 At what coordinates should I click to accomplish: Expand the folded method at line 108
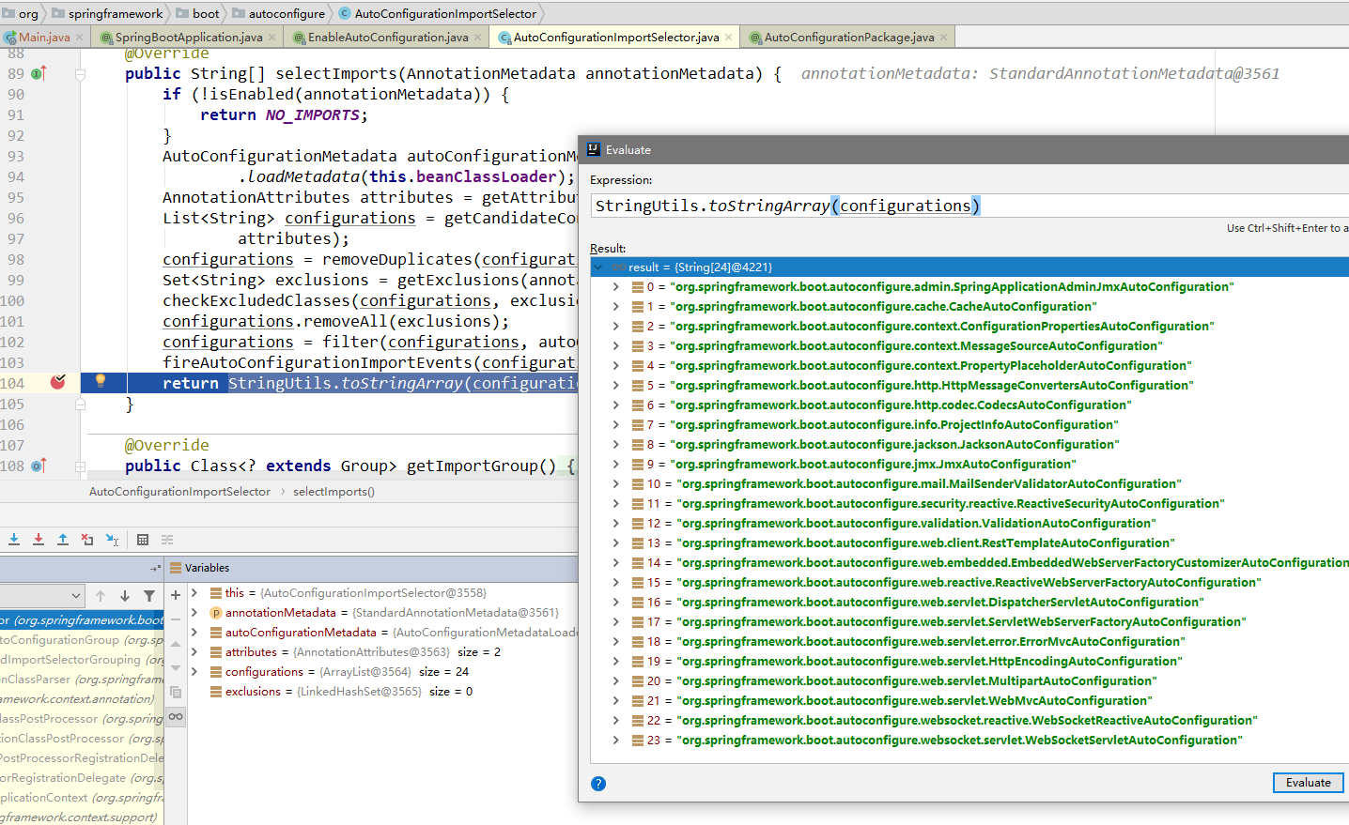coord(81,466)
